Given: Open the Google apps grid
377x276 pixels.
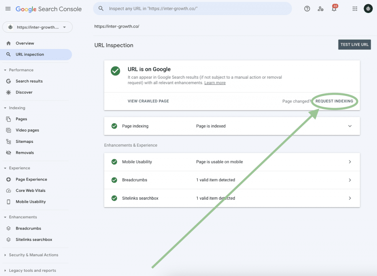Looking at the screenshot, I should click(355, 9).
